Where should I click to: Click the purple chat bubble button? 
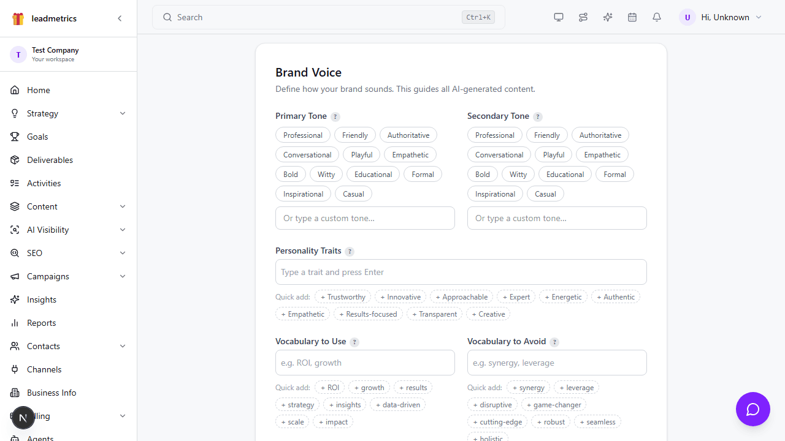tap(753, 409)
